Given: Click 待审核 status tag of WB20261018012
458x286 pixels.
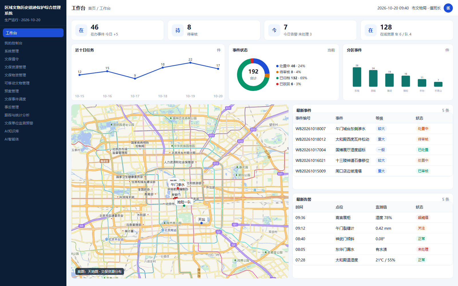Looking at the screenshot, I should pyautogui.click(x=423, y=139).
